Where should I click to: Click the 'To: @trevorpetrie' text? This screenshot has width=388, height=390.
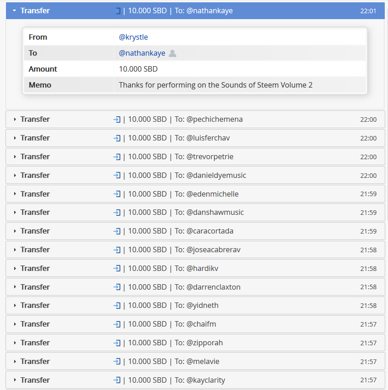click(x=204, y=157)
